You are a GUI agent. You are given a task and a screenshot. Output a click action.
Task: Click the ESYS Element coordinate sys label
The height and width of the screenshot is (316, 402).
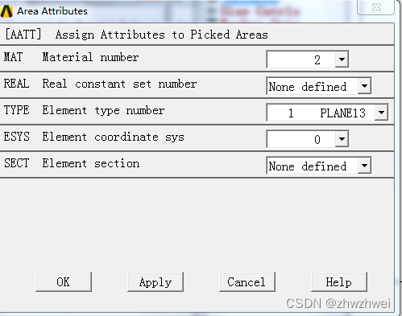click(x=94, y=137)
